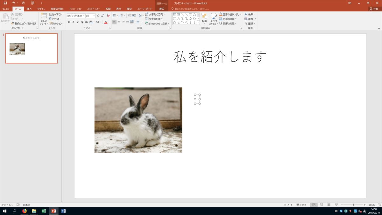Expand the レイアウト (Layout) dropdown
Screen dimensions: 382x215
coord(57,14)
